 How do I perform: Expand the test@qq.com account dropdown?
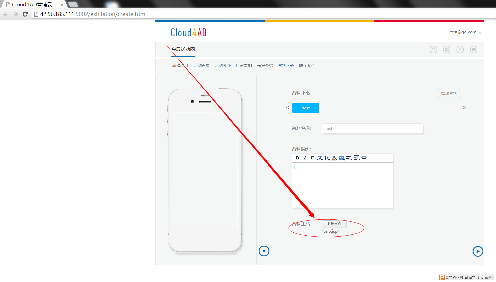pos(480,32)
